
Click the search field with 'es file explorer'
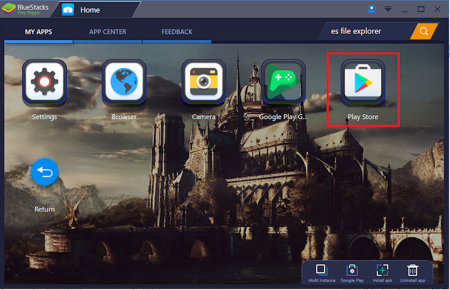tap(366, 31)
